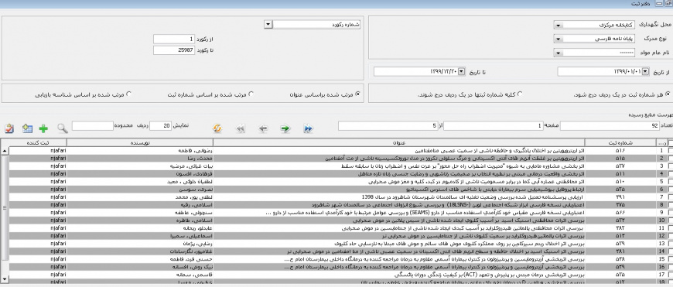673x287 pixels.
Task: Click the table-with-plus icon
Action: (x=27, y=128)
